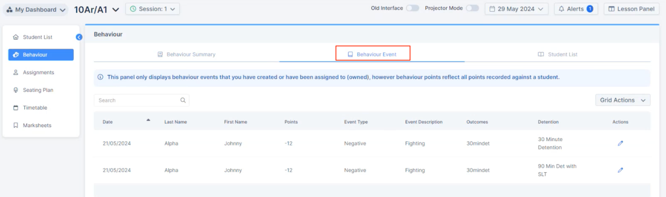666x197 pixels.
Task: Click the search magnifier icon
Action: pyautogui.click(x=183, y=100)
